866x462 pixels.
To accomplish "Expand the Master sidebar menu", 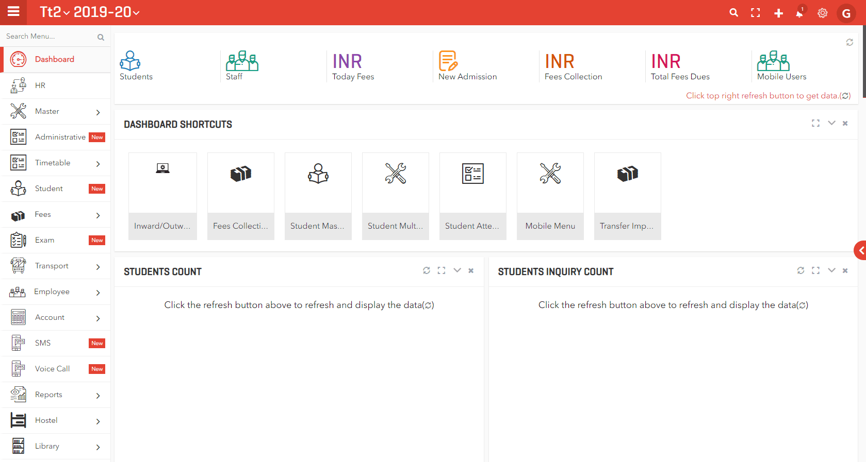I will pos(56,111).
